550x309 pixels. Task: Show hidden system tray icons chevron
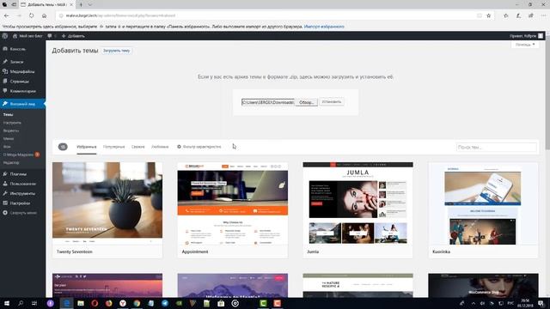tap(474, 303)
